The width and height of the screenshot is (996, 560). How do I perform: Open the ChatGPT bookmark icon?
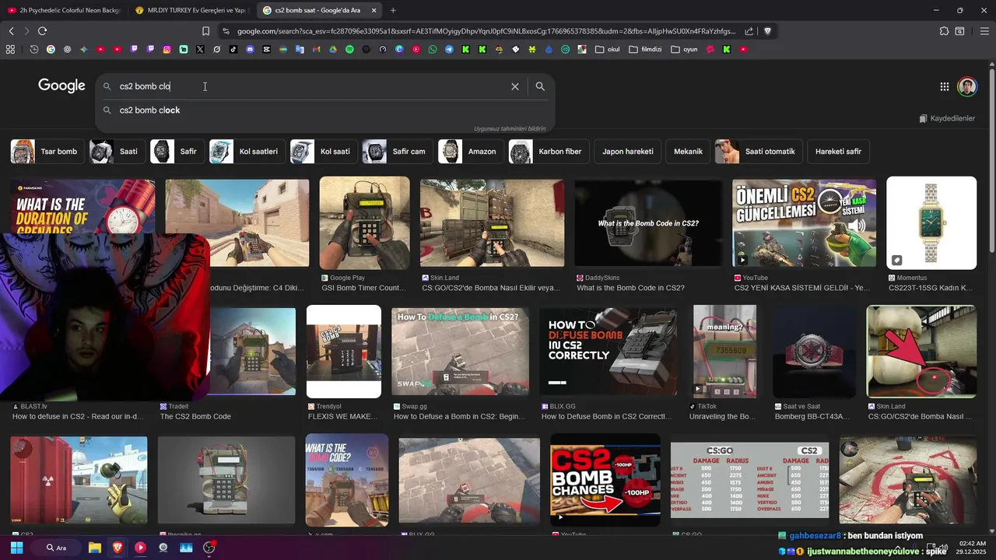[67, 49]
